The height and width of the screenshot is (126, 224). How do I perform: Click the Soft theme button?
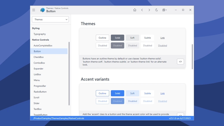coord(132,38)
